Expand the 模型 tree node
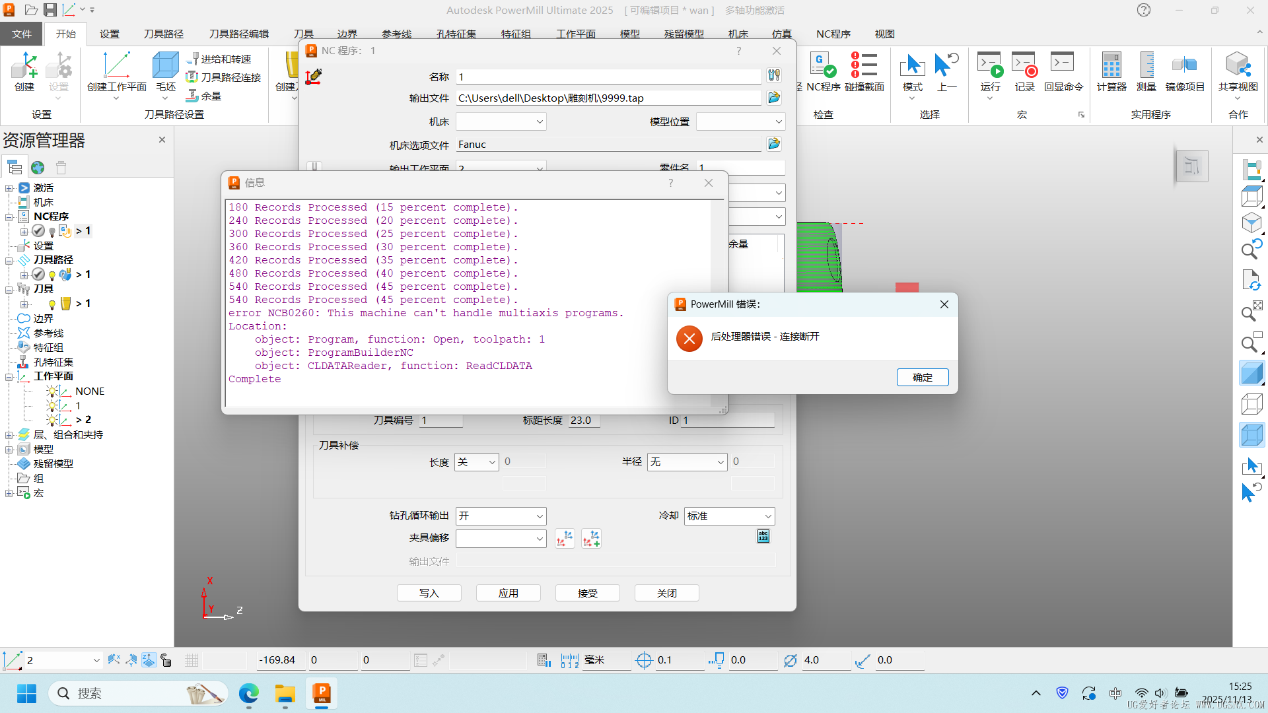 click(x=9, y=450)
